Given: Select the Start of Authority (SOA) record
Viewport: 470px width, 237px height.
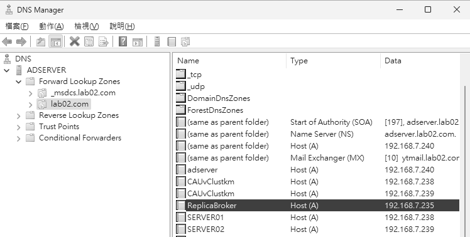Looking at the screenshot, I should click(317, 122).
